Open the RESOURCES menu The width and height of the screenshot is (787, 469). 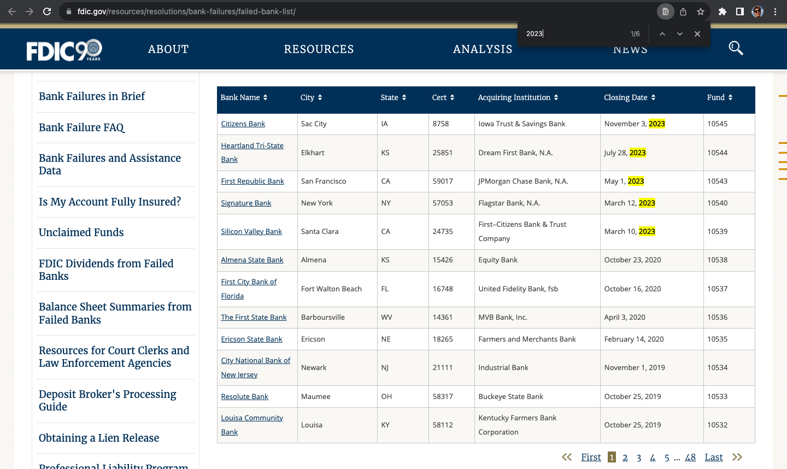tap(319, 49)
